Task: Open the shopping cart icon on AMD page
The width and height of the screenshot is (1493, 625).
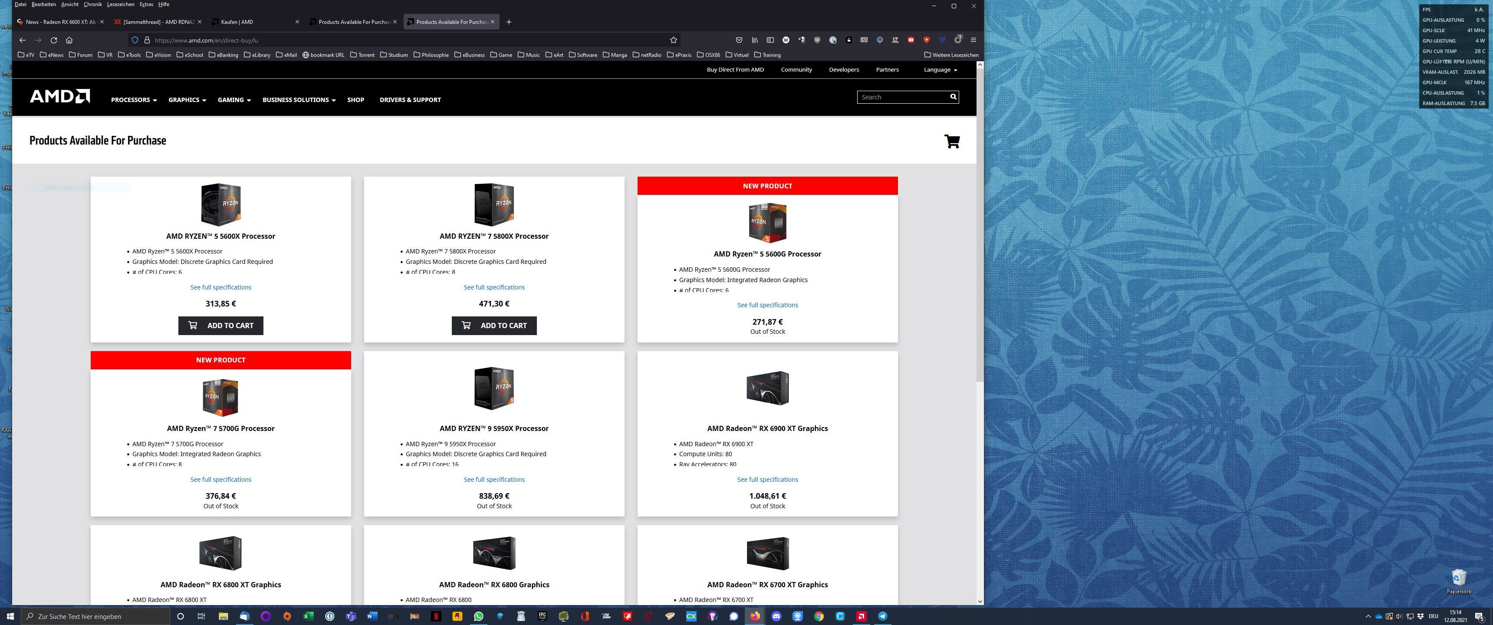Action: click(x=952, y=141)
